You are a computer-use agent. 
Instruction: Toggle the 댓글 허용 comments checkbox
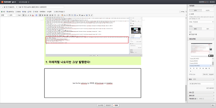[x=190, y=35]
